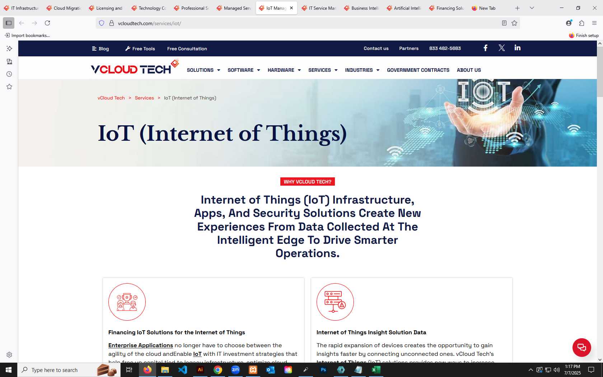This screenshot has height=377, width=603.
Task: Click Free Consultation link
Action: 187,48
